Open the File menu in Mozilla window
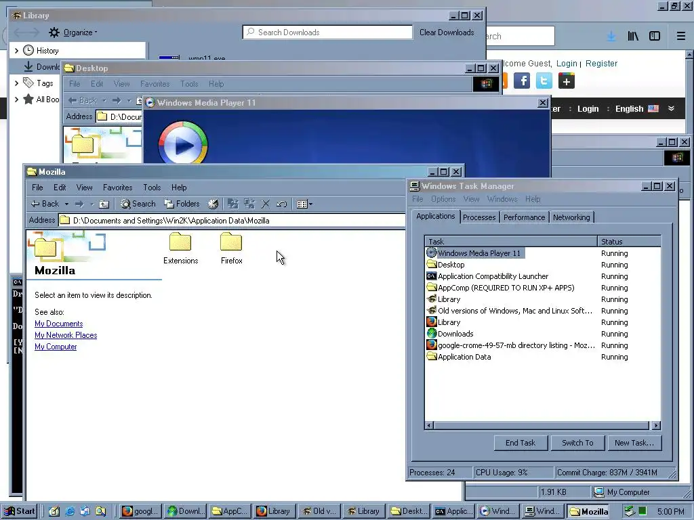The image size is (694, 520). 38,188
